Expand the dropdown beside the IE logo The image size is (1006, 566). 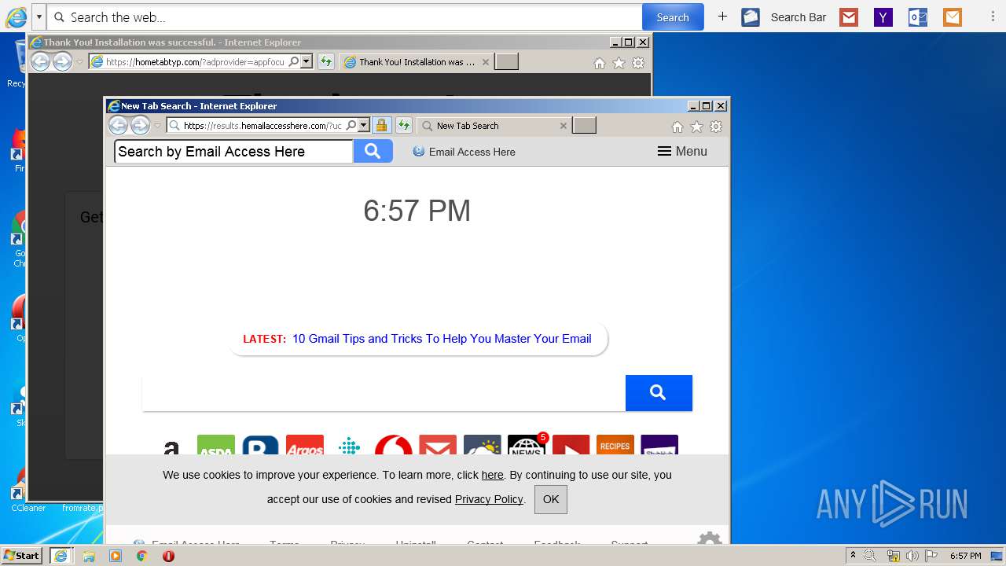tap(39, 17)
